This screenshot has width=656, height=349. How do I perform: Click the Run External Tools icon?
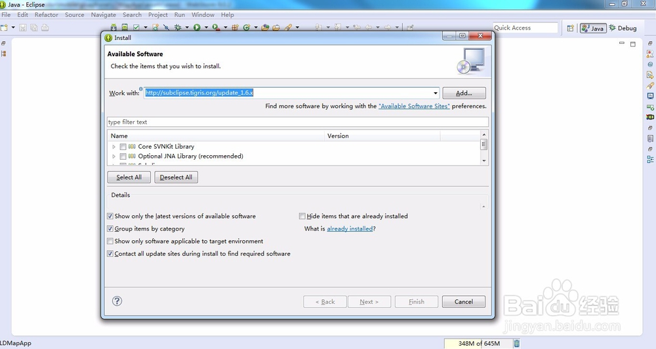[x=216, y=28]
